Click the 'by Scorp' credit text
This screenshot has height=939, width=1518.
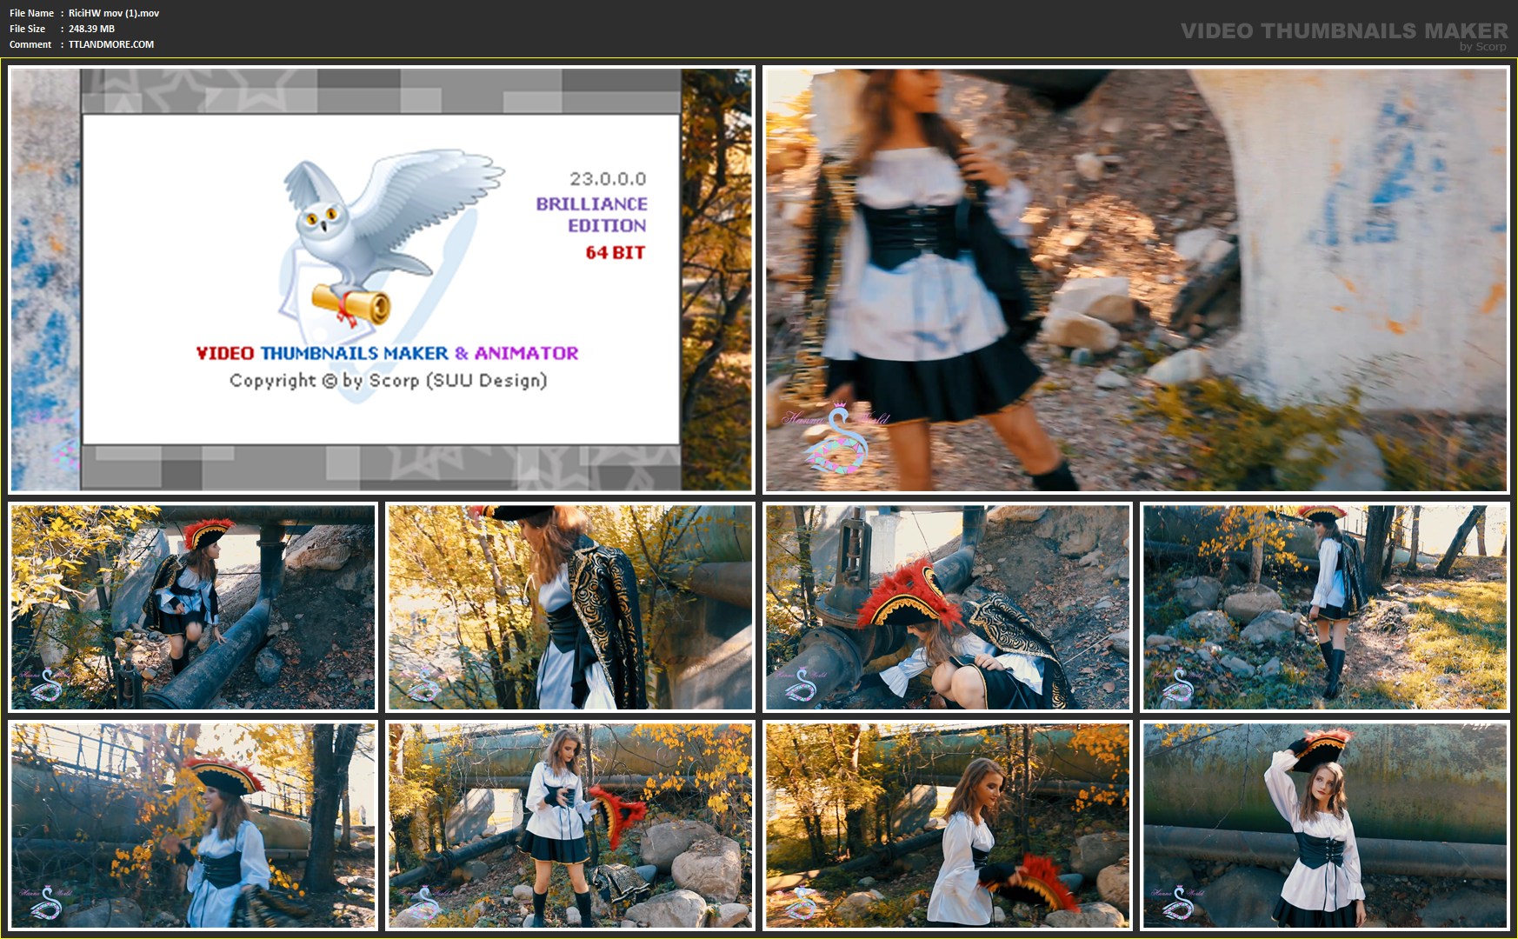coord(1482,47)
